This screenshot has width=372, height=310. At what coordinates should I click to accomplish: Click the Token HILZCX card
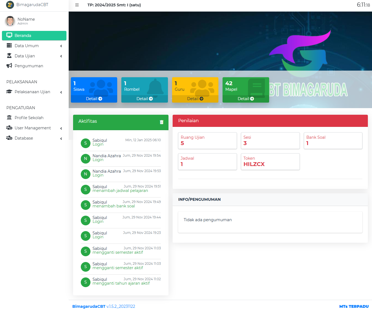click(x=270, y=162)
